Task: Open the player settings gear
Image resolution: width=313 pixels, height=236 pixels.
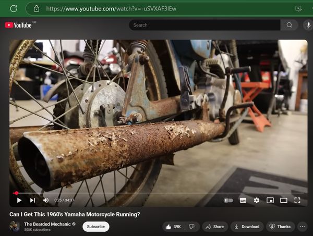Action: (x=257, y=201)
